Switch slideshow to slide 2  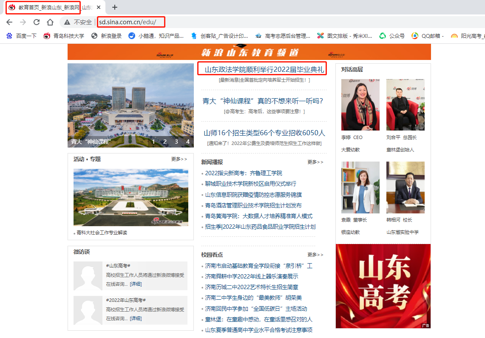pos(165,142)
